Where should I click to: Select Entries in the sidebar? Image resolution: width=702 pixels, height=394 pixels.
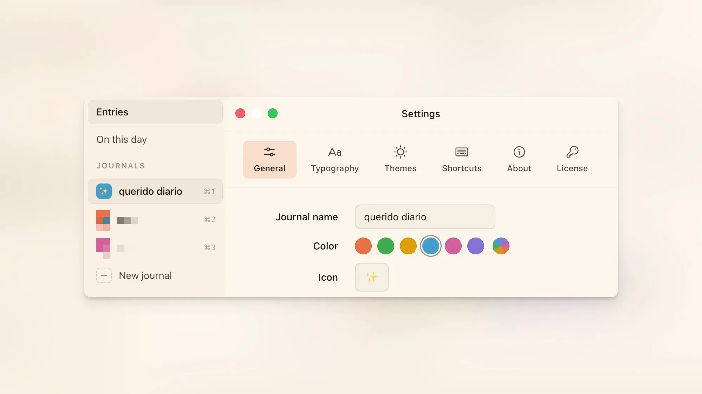tap(155, 112)
